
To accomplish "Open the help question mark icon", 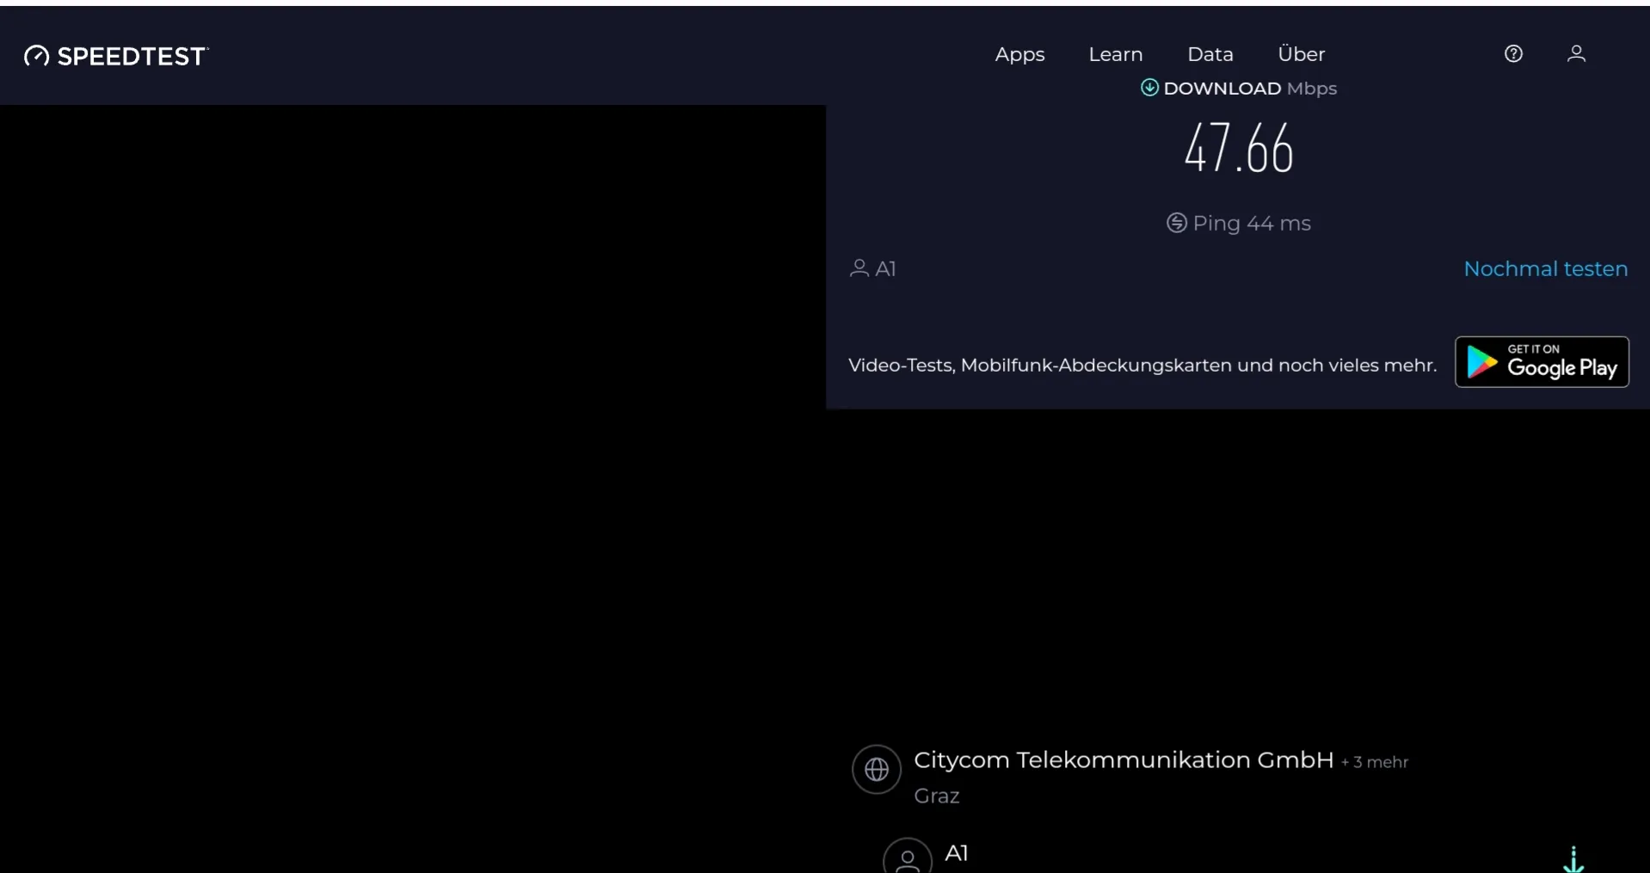I will point(1513,54).
